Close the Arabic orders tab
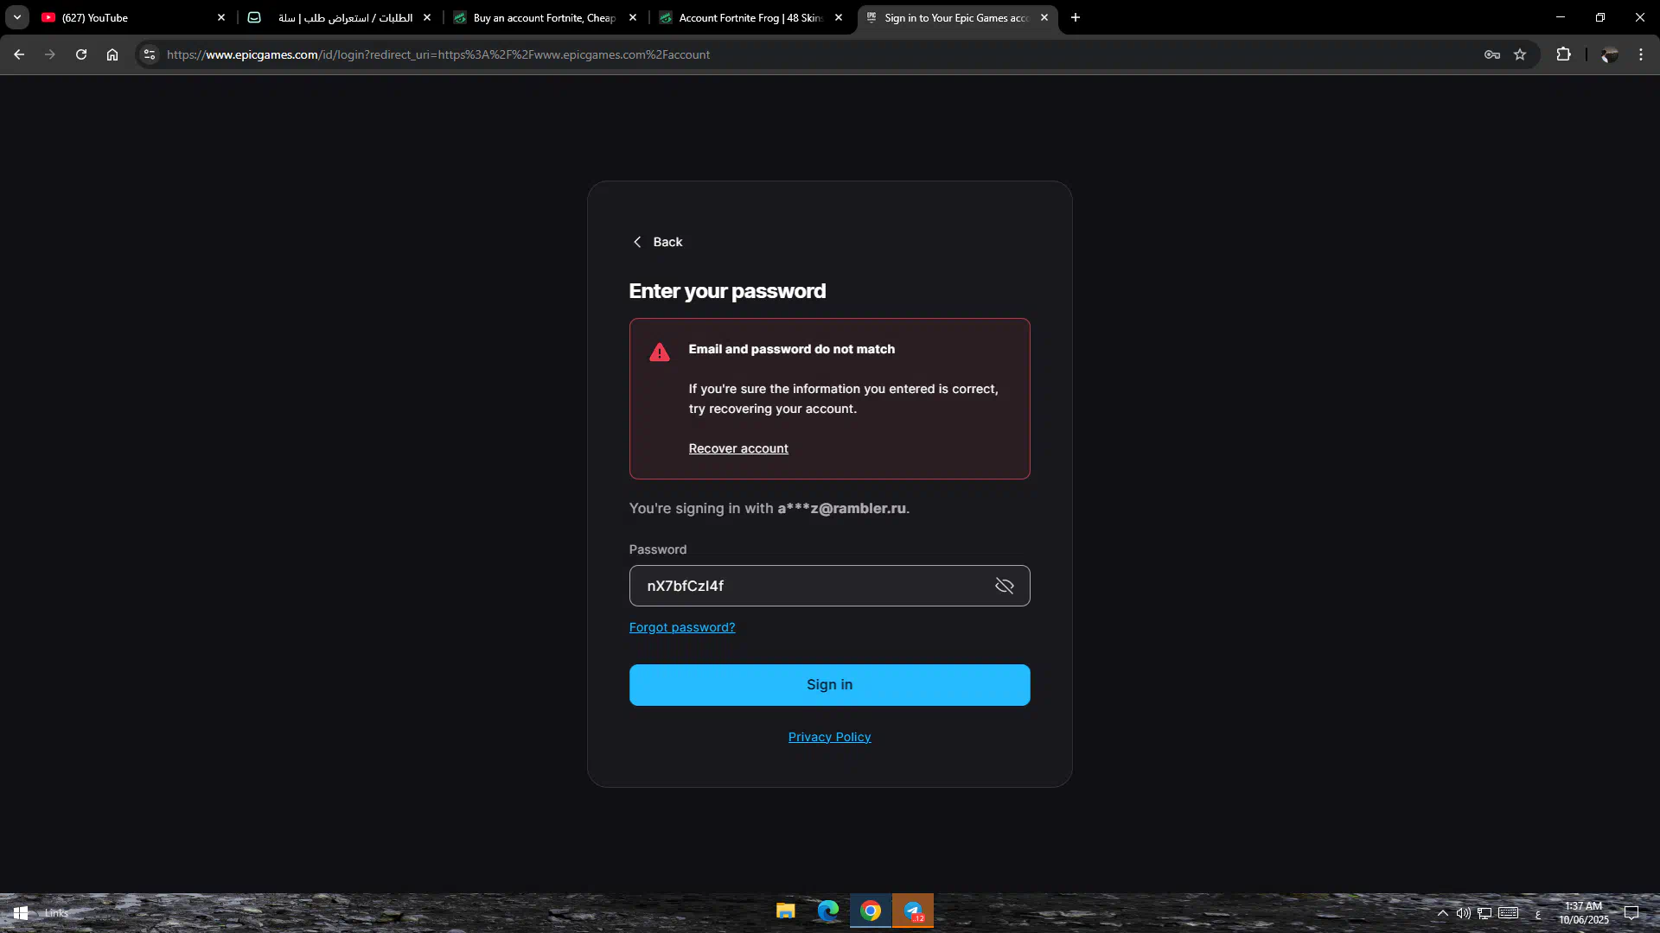Image resolution: width=1660 pixels, height=933 pixels. 426,17
